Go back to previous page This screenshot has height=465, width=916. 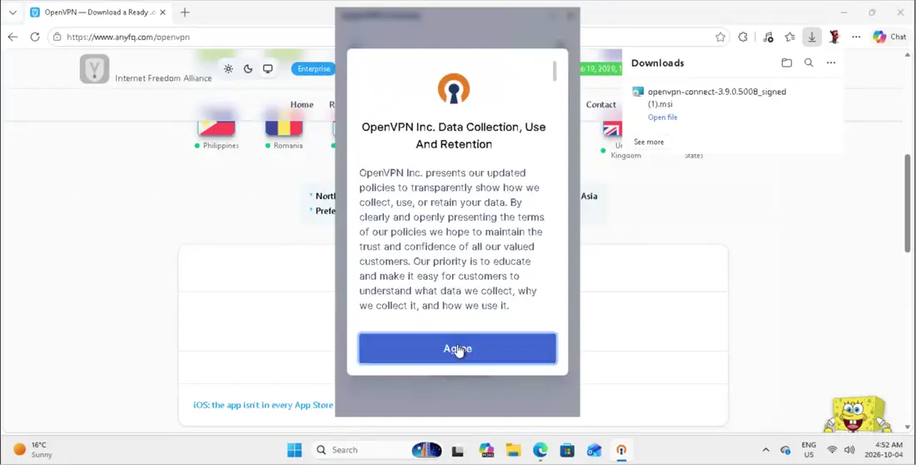click(x=12, y=37)
